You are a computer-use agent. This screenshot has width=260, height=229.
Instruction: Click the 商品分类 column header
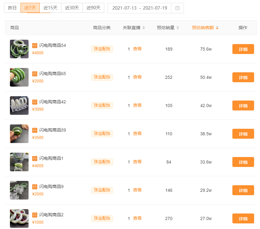pos(102,28)
